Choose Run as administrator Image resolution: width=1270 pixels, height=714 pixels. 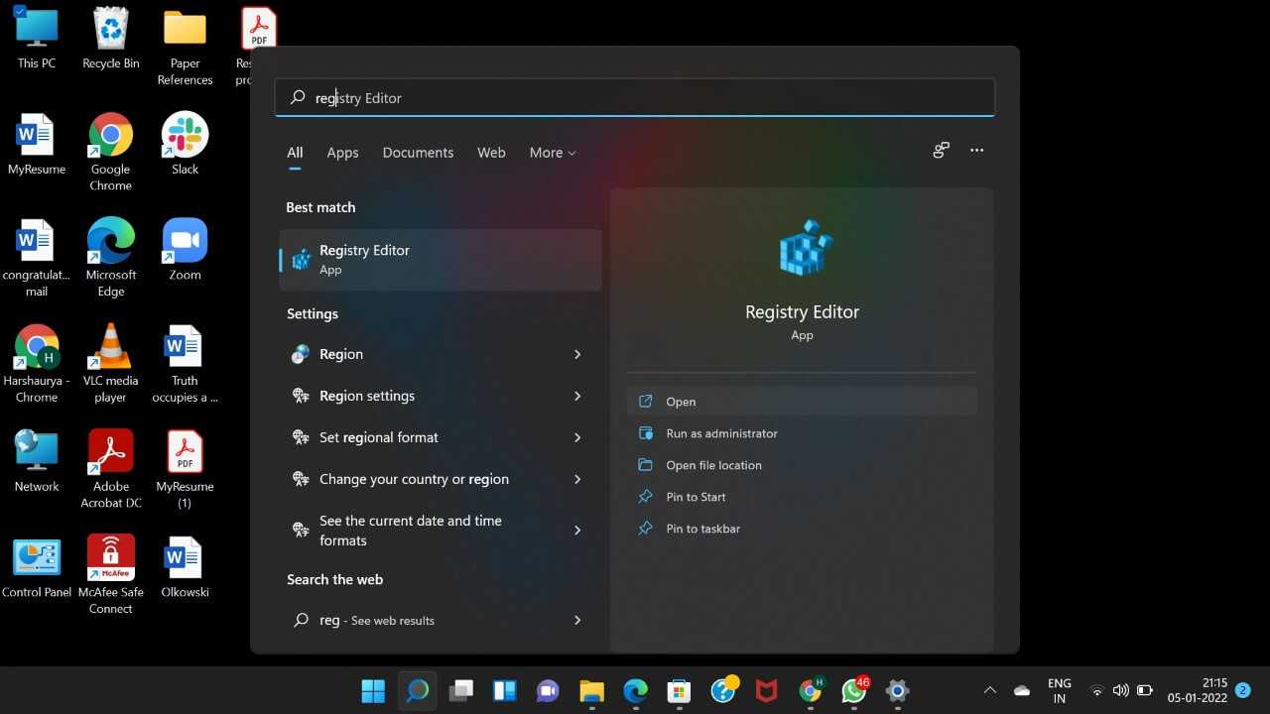tap(802, 433)
